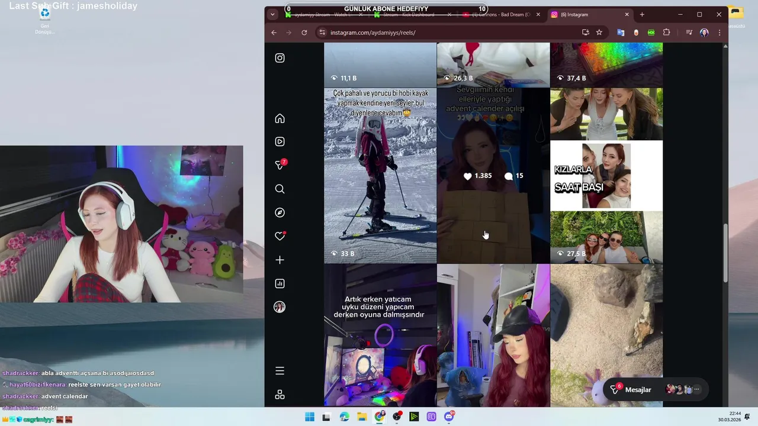This screenshot has width=758, height=426.
Task: Open the media control icon in the Chrome toolbar
Action: (x=689, y=33)
